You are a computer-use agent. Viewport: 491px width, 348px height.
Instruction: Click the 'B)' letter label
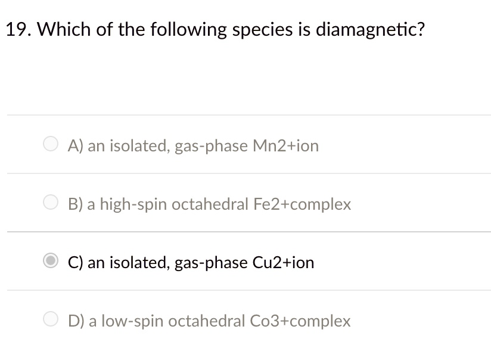(75, 204)
